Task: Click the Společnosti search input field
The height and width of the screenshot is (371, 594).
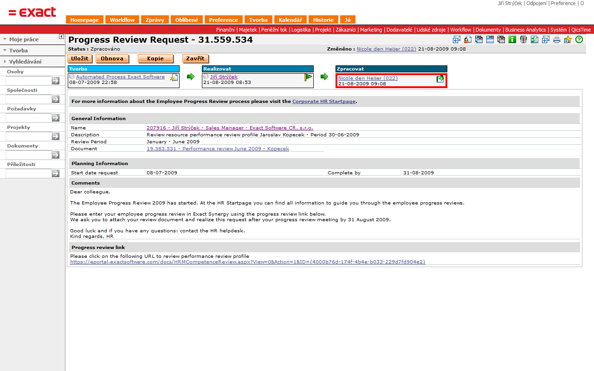Action: [x=28, y=99]
